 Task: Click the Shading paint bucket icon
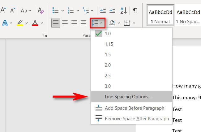[112, 23]
